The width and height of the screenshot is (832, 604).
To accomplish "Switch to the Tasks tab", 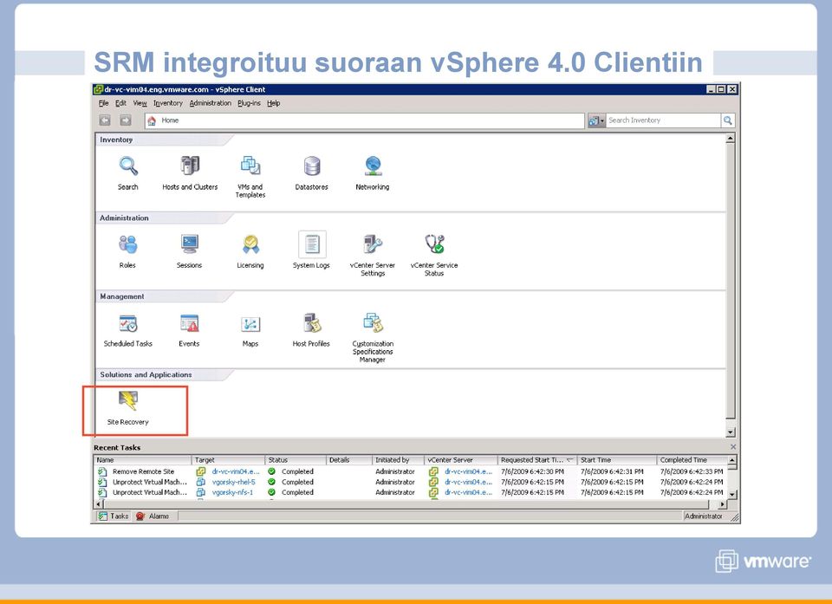I will pyautogui.click(x=114, y=516).
